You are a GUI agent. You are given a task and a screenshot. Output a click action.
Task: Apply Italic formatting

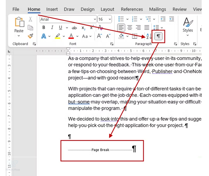coord(52,27)
